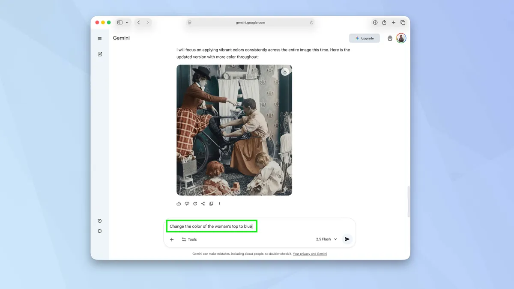514x289 pixels.
Task: Regenerate Gemini's response
Action: pos(195,203)
